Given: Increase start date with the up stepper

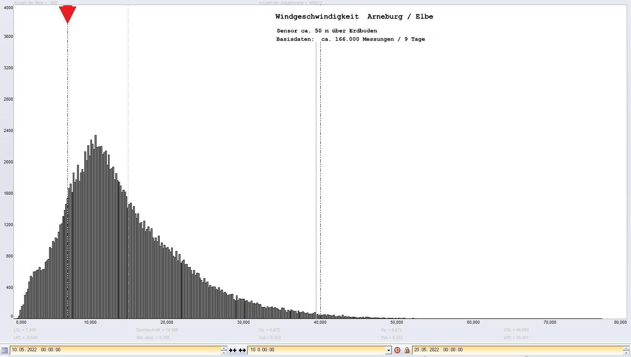Looking at the screenshot, I should pos(224,348).
